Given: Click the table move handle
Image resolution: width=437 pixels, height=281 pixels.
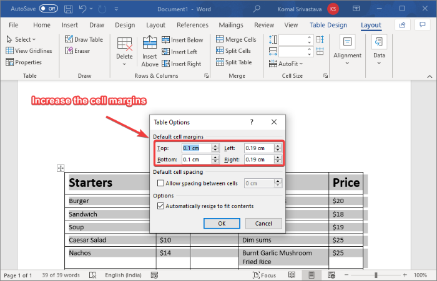Looking at the screenshot, I should point(61,168).
